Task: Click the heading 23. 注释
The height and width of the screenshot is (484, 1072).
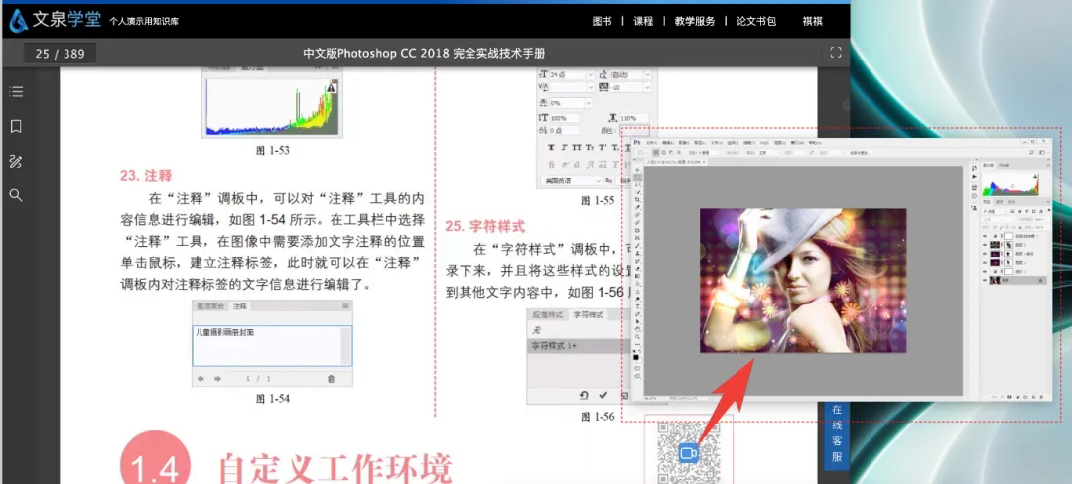Action: [146, 176]
